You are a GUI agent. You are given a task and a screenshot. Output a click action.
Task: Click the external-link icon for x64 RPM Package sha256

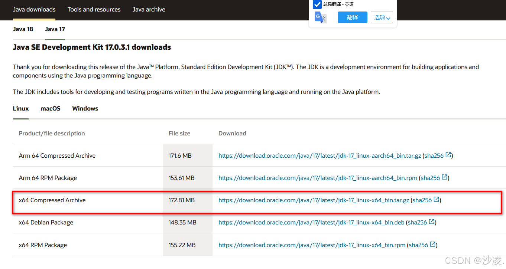[433, 245]
